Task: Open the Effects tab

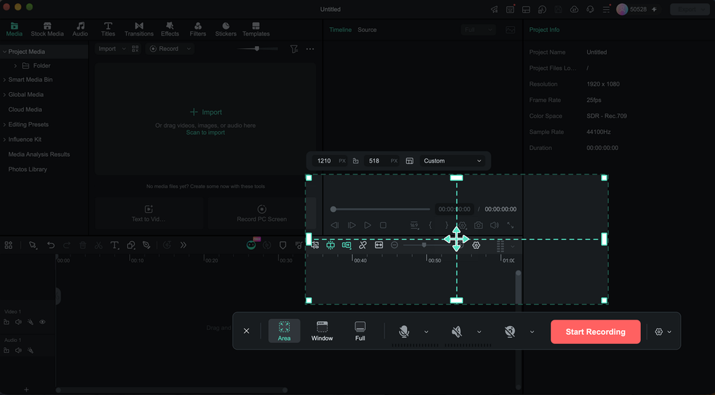Action: pos(170,29)
